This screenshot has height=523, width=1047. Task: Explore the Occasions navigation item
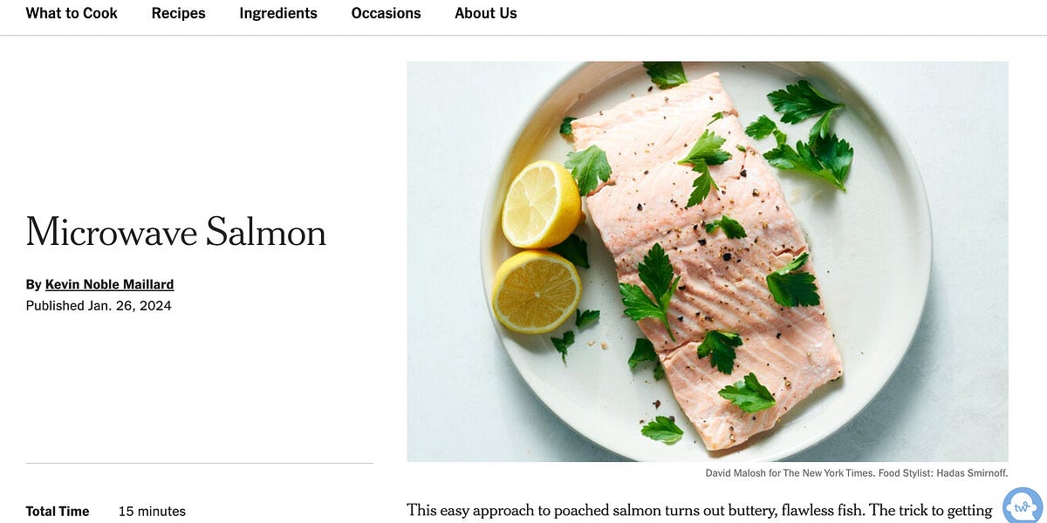click(386, 13)
